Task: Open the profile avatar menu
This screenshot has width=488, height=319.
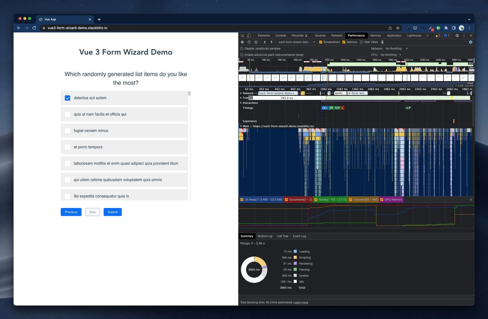Action: click(x=461, y=28)
